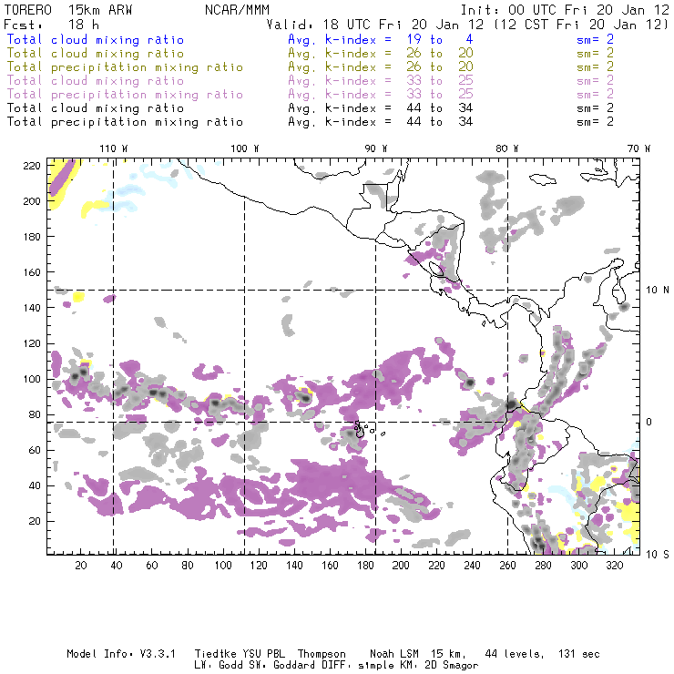Click the olive 'Total cloud mixing ratio' legend line

point(96,54)
